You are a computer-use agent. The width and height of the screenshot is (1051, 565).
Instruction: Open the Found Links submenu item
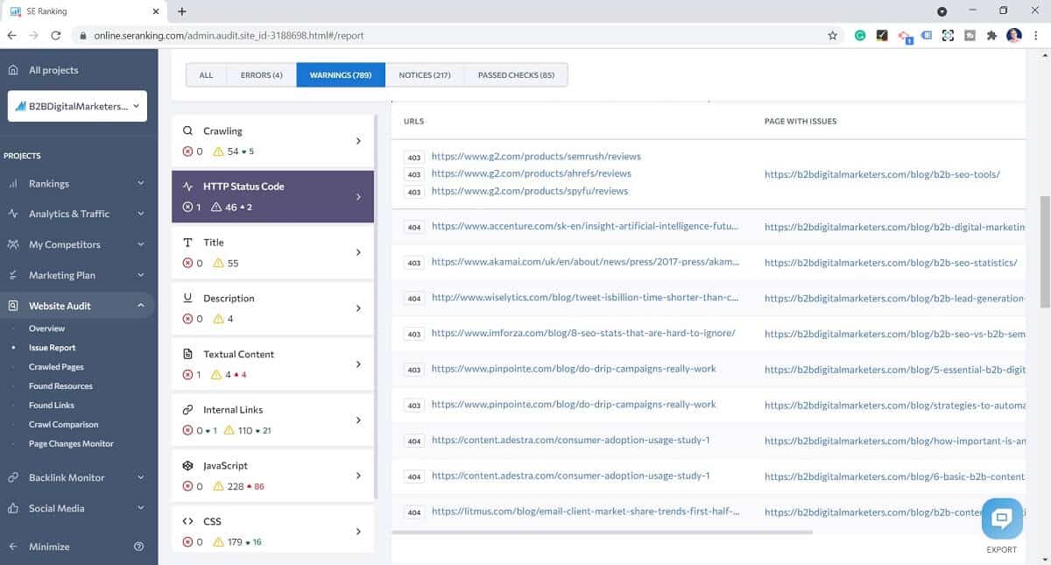tap(52, 406)
